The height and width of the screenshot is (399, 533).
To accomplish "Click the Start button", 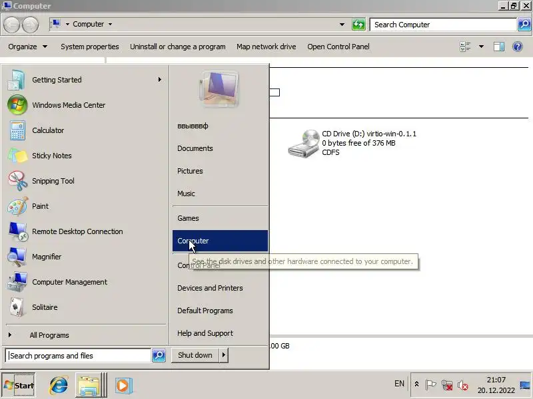I will (19, 385).
